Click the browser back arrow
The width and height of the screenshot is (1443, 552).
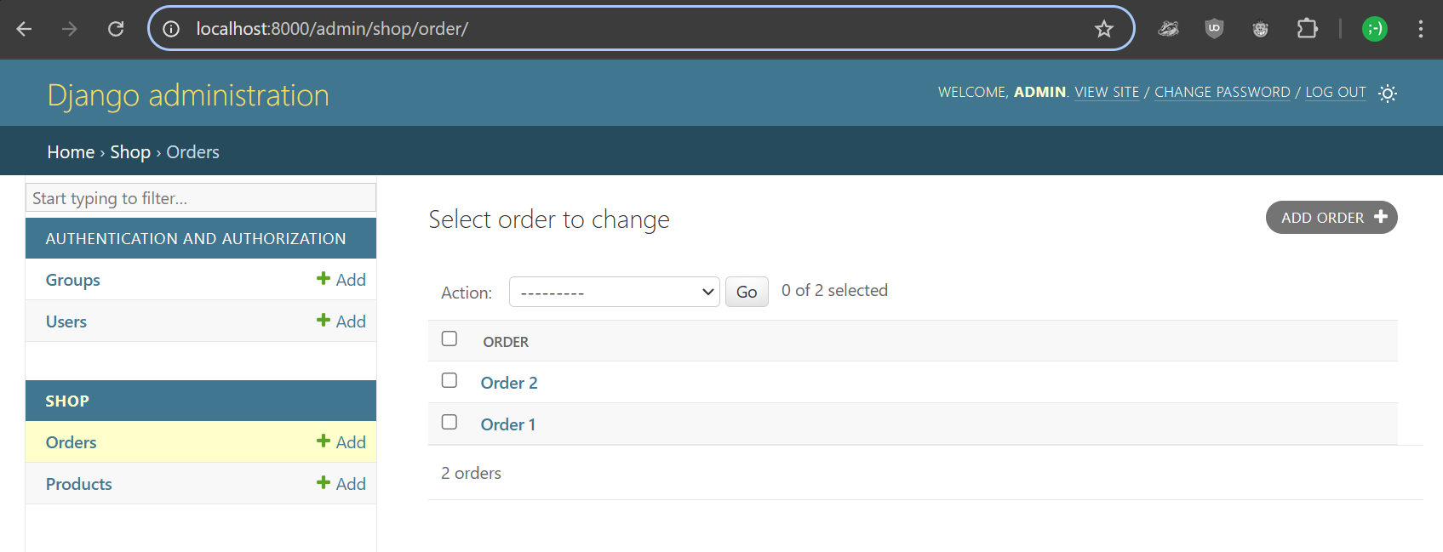pyautogui.click(x=24, y=29)
